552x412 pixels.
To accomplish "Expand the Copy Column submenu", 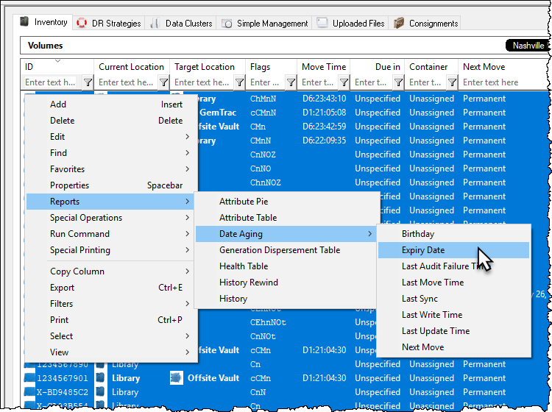I will pos(110,271).
